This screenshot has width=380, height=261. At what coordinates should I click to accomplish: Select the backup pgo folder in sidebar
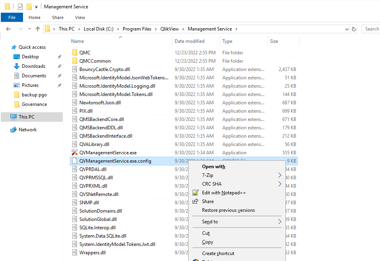pyautogui.click(x=34, y=95)
